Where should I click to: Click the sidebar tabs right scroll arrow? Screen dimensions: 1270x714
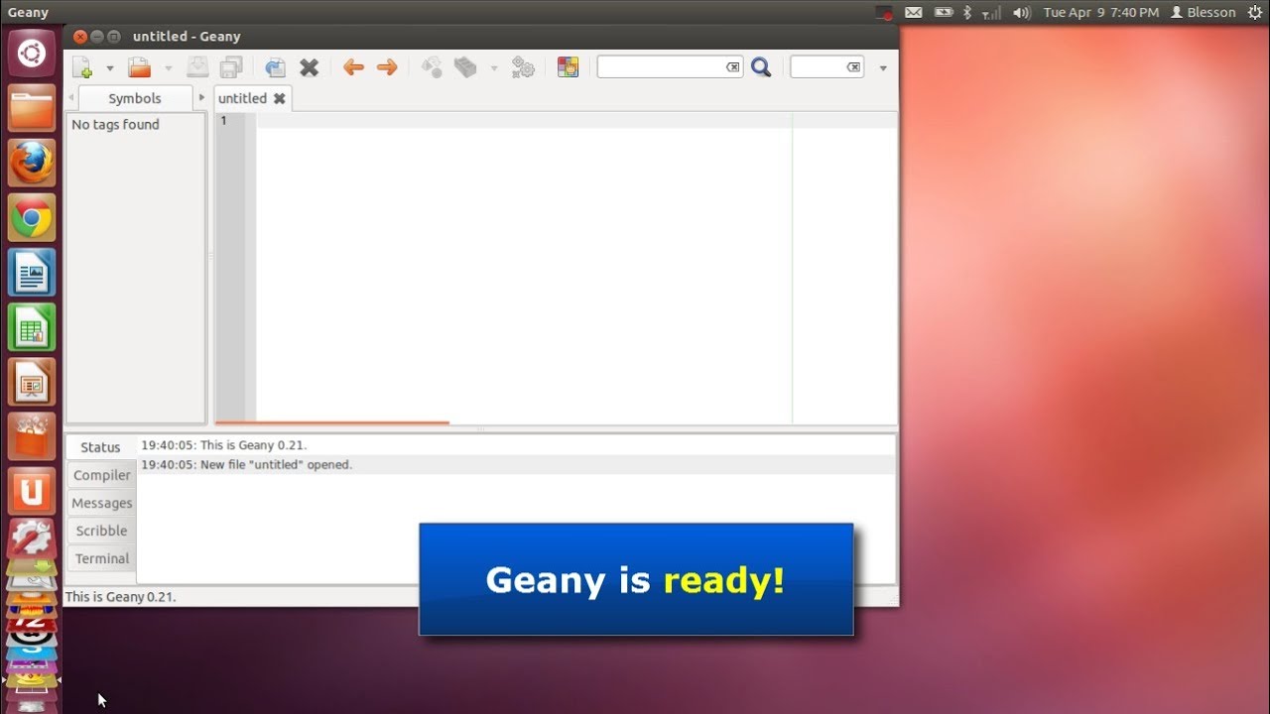(201, 97)
